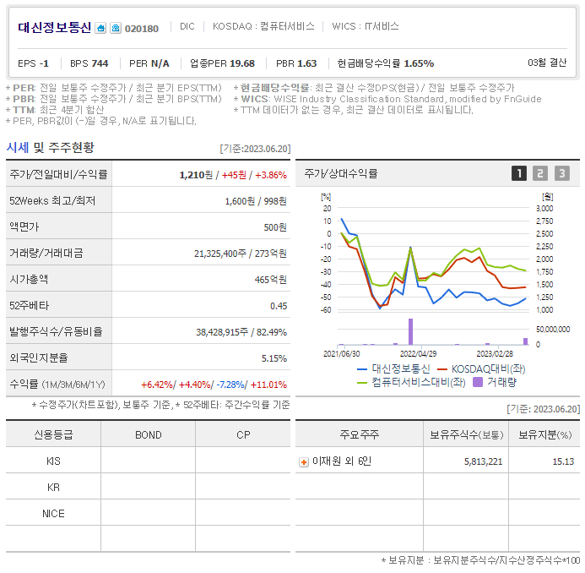Select the ownership percentage 15.13
The width and height of the screenshot is (585, 573).
[x=563, y=461]
